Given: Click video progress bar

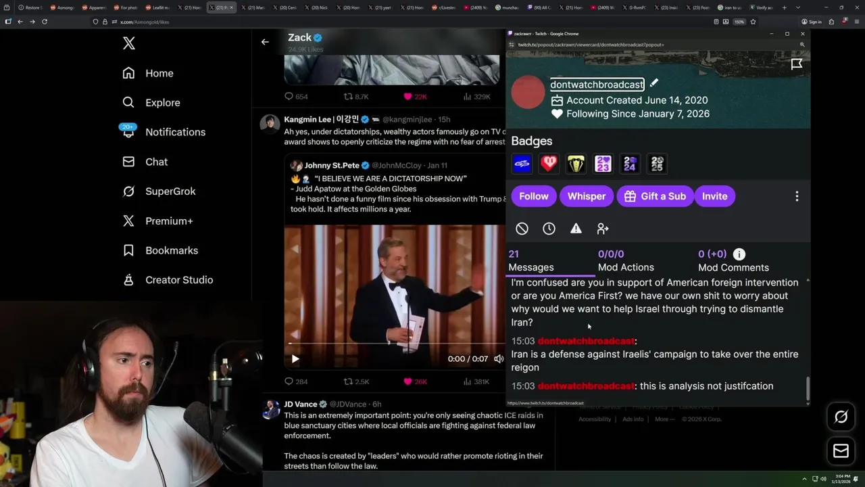Looking at the screenshot, I should pyautogui.click(x=395, y=344).
